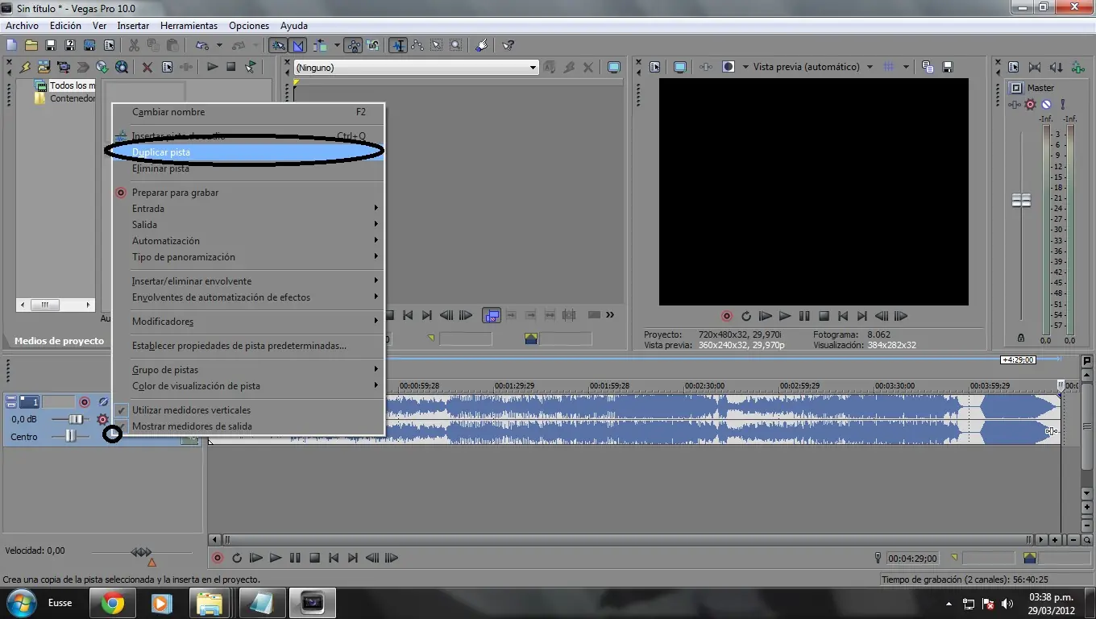The width and height of the screenshot is (1096, 619).
Task: Click the What's This help icon
Action: (x=508, y=46)
